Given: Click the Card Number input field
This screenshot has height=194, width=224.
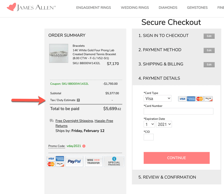Looking at the screenshot, I should (x=178, y=111).
